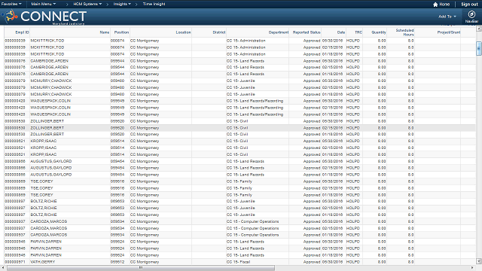
Task: Sort by the Scheduled Hours column header
Action: [x=404, y=32]
